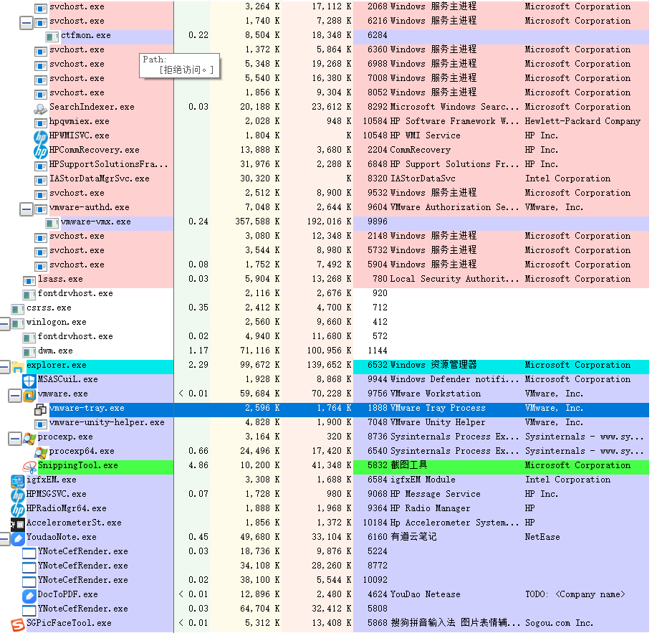The image size is (652, 633).
Task: Click the vmware-vmx.exe process icon
Action: pos(52,223)
